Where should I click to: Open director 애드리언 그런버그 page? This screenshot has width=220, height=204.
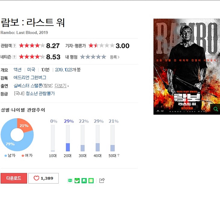tap(30, 77)
